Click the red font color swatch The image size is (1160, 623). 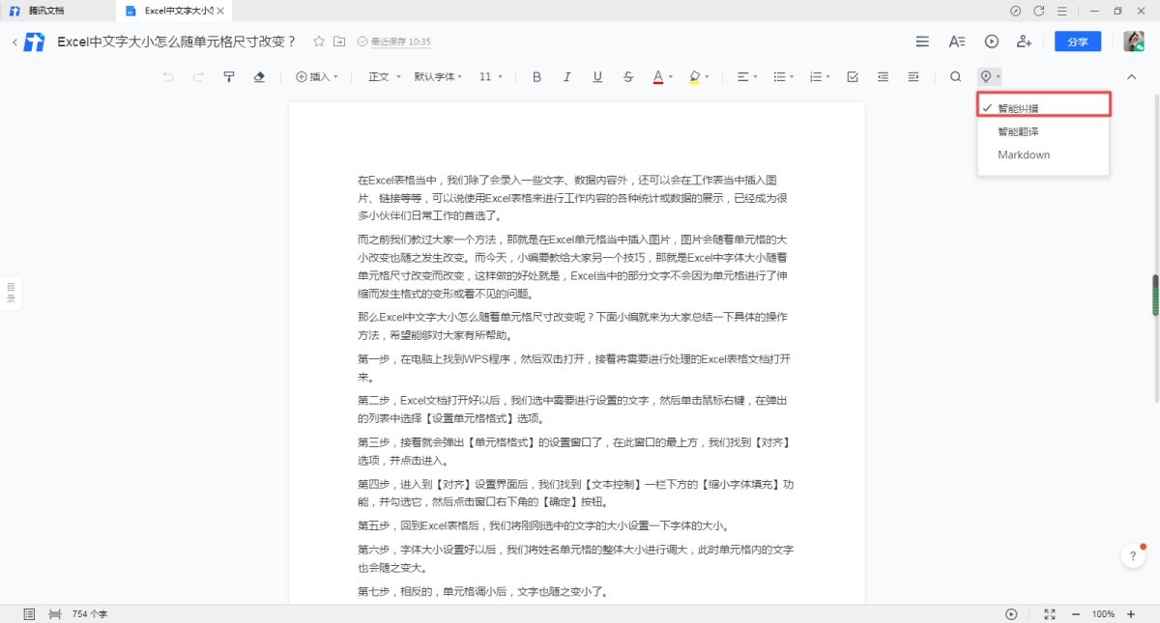point(657,76)
